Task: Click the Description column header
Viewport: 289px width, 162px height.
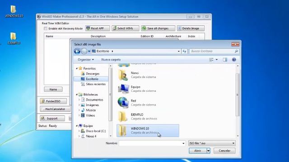Action: point(98,36)
